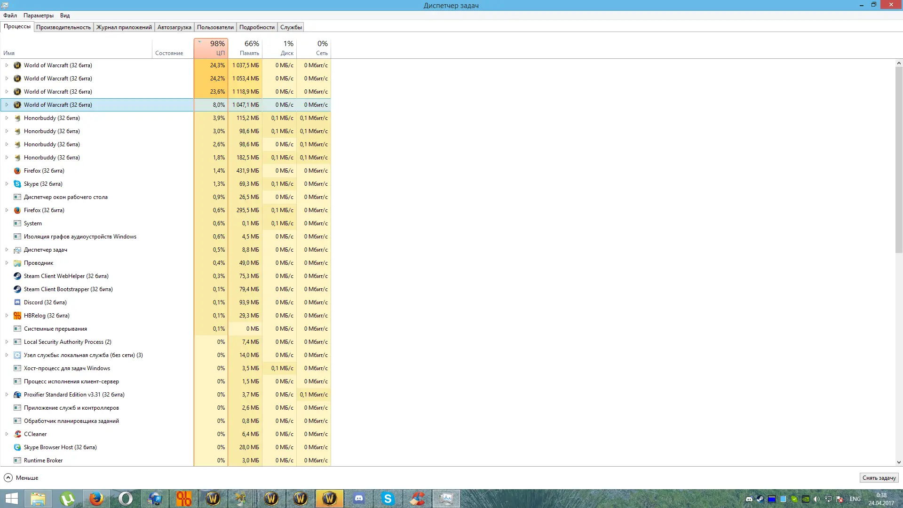This screenshot has height=508, width=903.
Task: Select the Системные прерывания row
Action: 166,329
